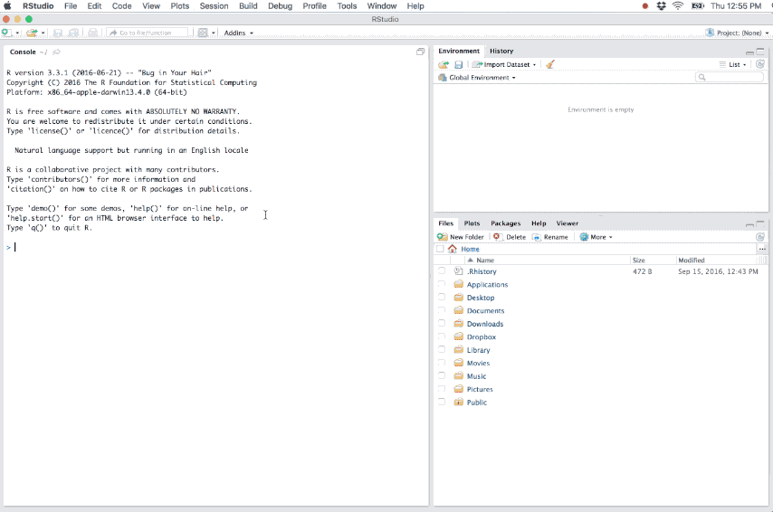Click the workspace panes grid icon

coord(203,33)
